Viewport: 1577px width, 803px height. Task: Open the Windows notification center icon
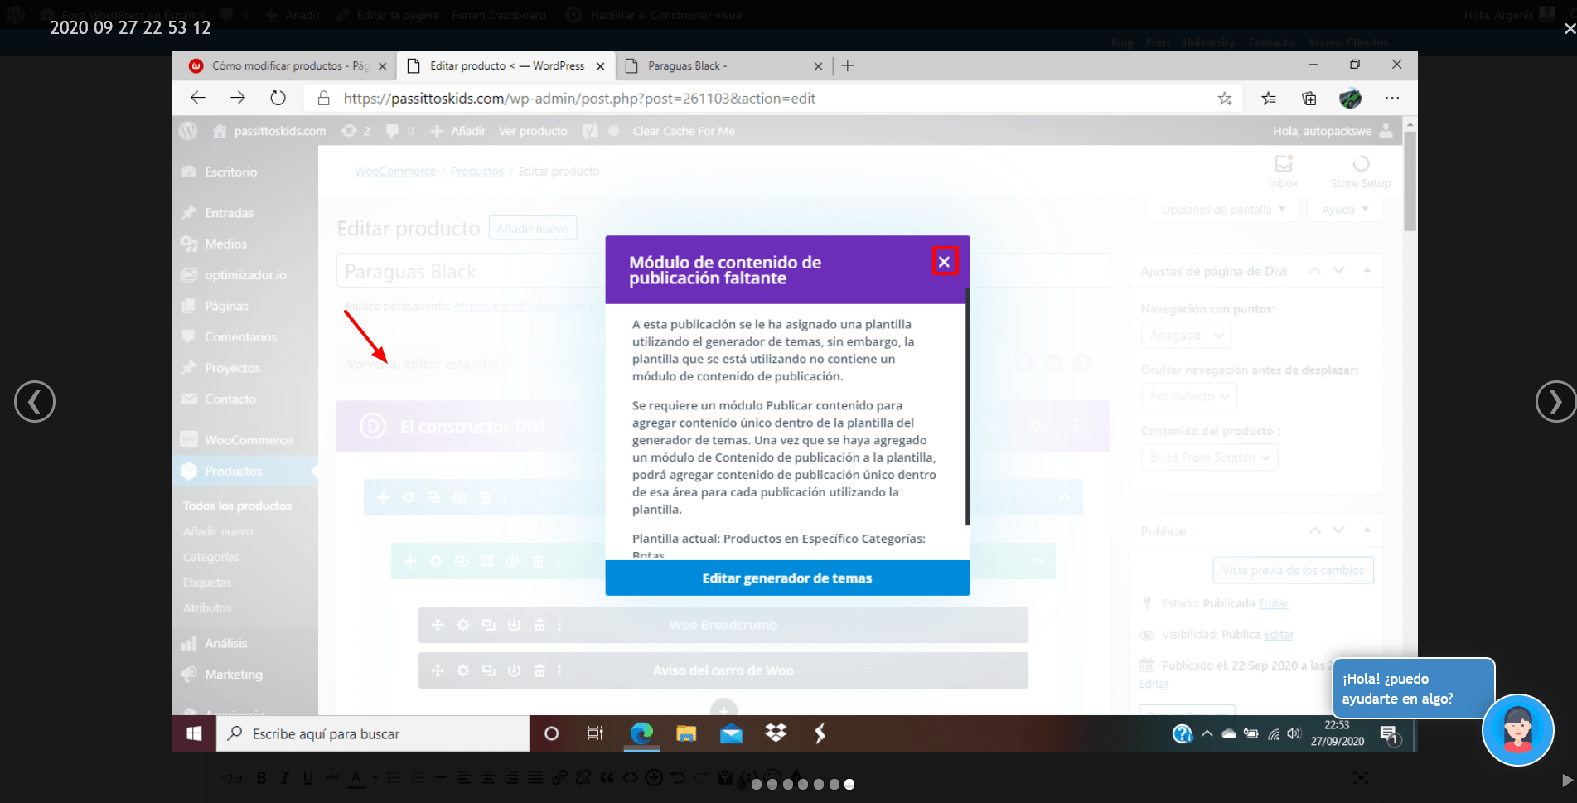coord(1390,733)
